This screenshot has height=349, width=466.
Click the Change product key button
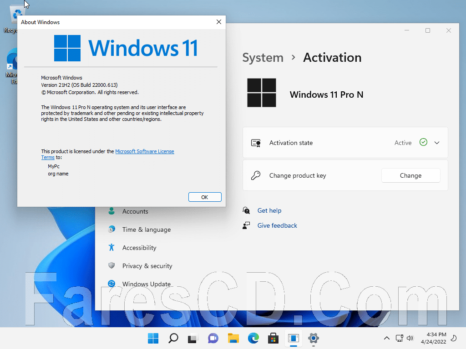[410, 175]
